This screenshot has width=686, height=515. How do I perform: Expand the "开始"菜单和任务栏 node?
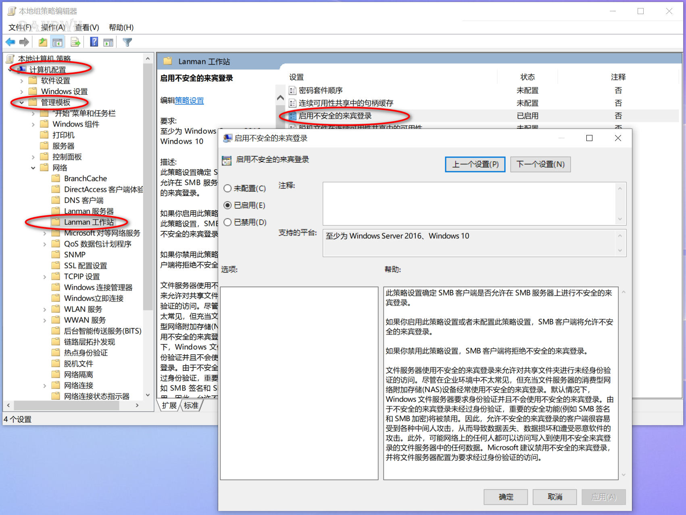33,113
